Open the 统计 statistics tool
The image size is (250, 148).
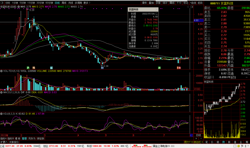pyautogui.click(x=165, y=3)
